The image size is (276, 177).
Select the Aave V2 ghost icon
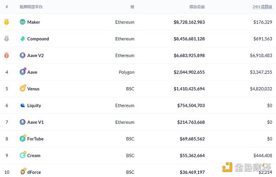(x=23, y=55)
